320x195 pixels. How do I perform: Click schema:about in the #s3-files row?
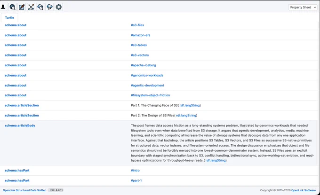[x=16, y=25]
